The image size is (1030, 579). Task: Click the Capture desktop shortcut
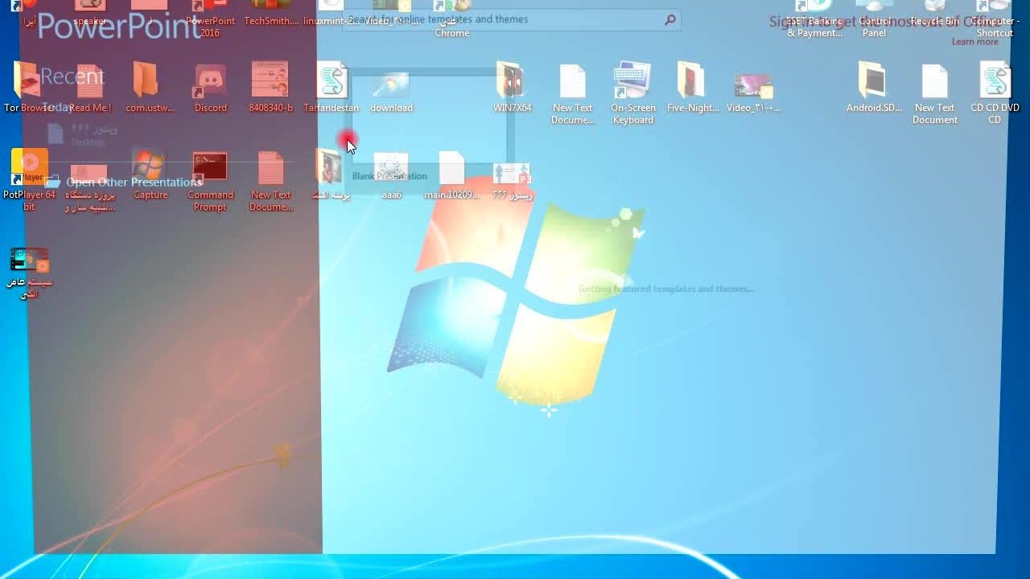coord(150,172)
